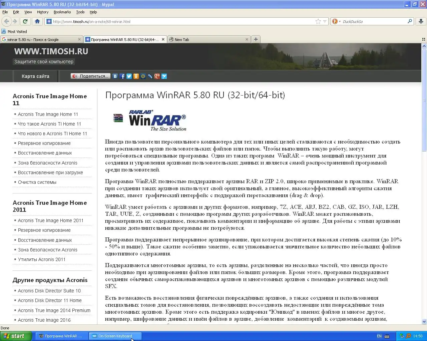The height and width of the screenshot is (341, 427).
Task: Open the address bar history dropdown arrow
Action: tap(325, 21)
